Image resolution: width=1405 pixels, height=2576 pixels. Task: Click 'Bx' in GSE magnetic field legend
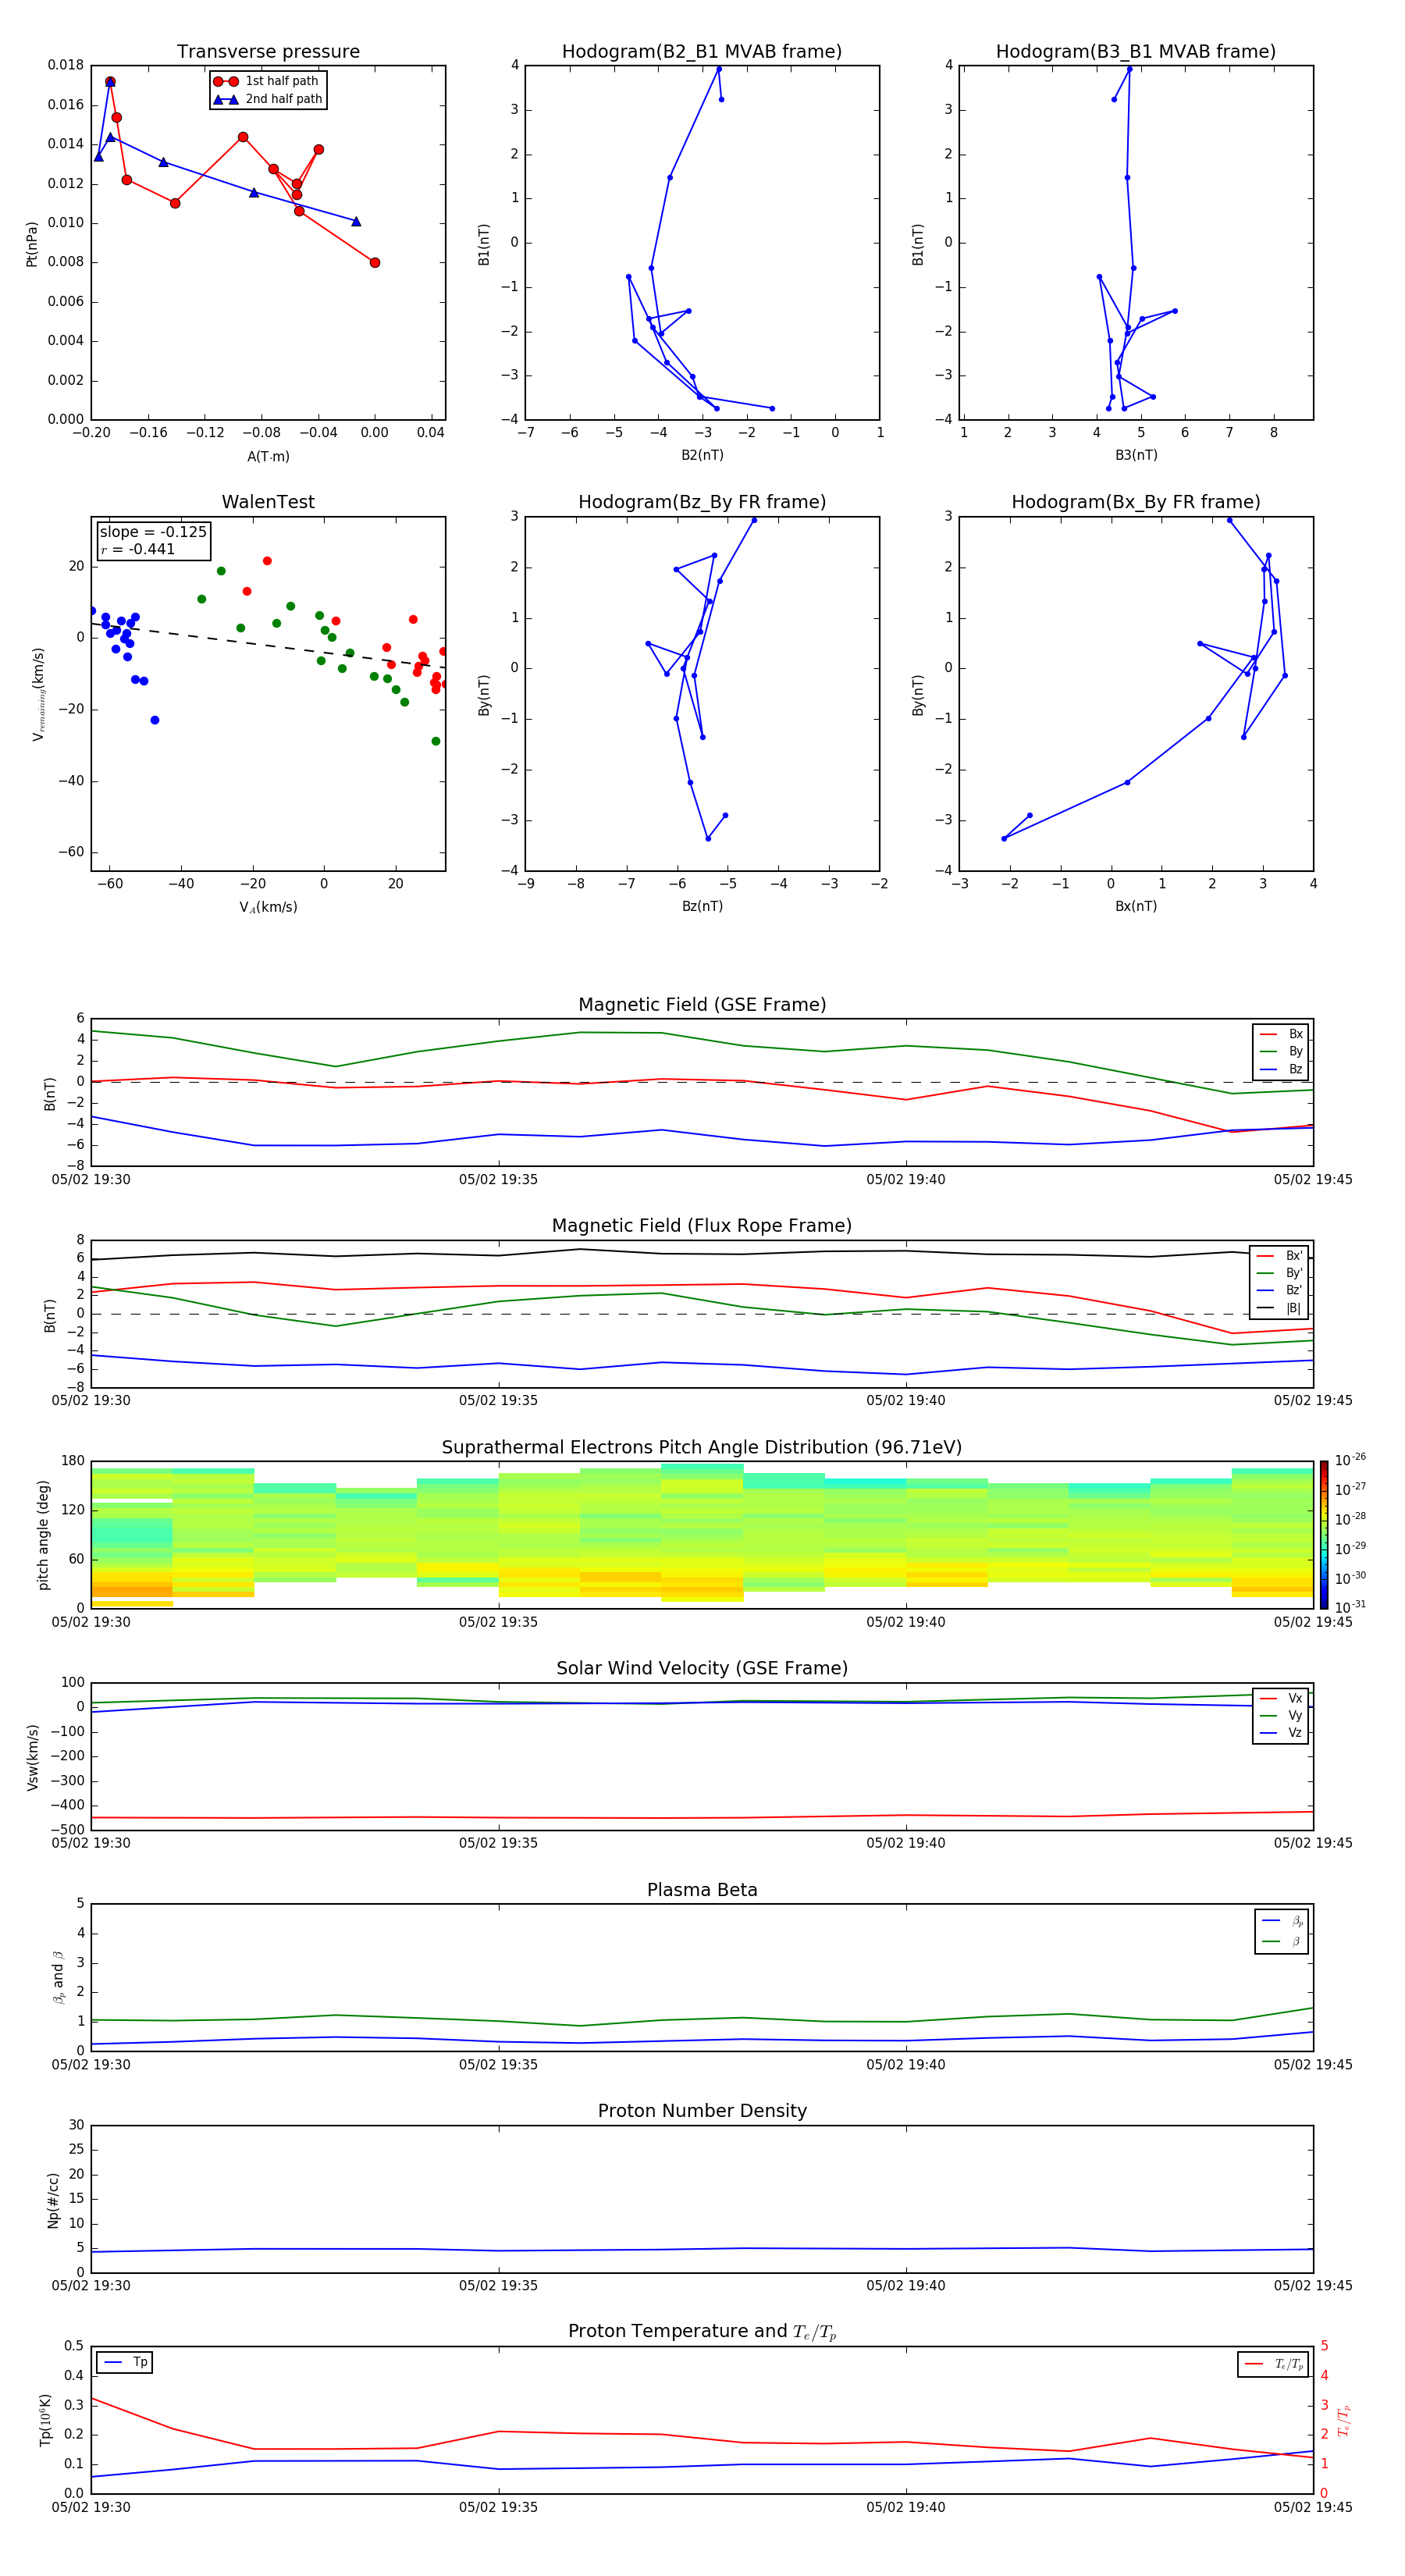(x=1282, y=1034)
